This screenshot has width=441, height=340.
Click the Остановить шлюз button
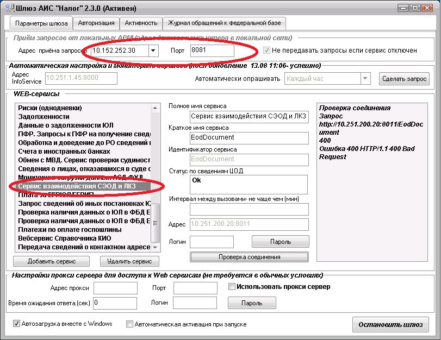tap(390, 325)
